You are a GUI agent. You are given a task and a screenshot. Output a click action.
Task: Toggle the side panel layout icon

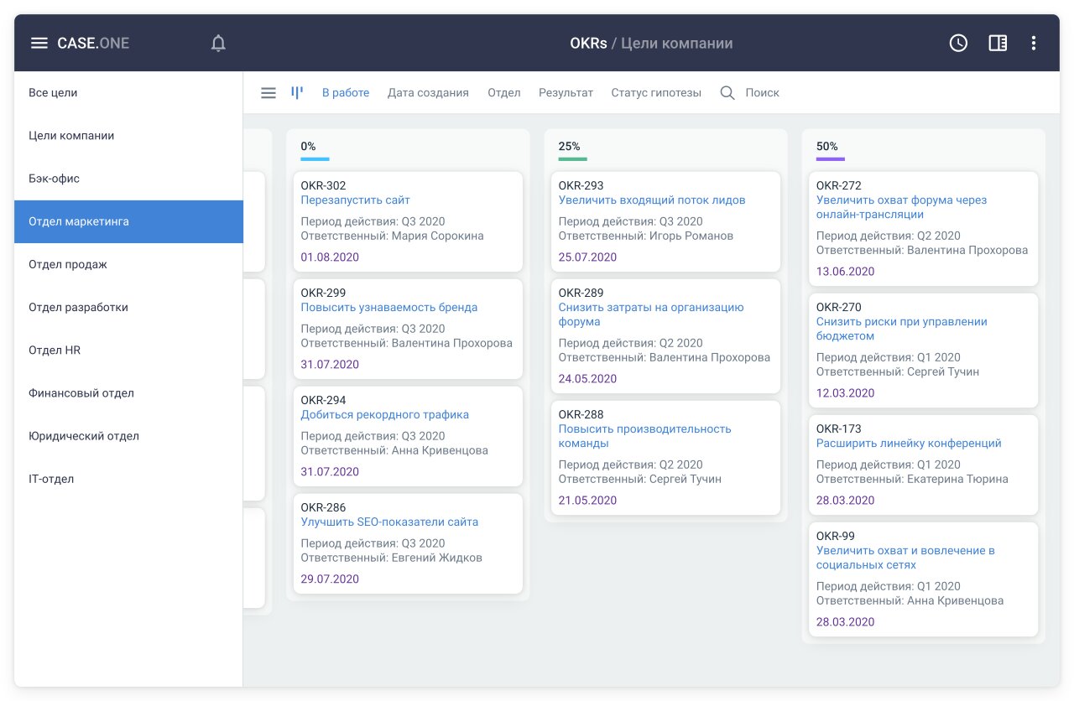[998, 44]
